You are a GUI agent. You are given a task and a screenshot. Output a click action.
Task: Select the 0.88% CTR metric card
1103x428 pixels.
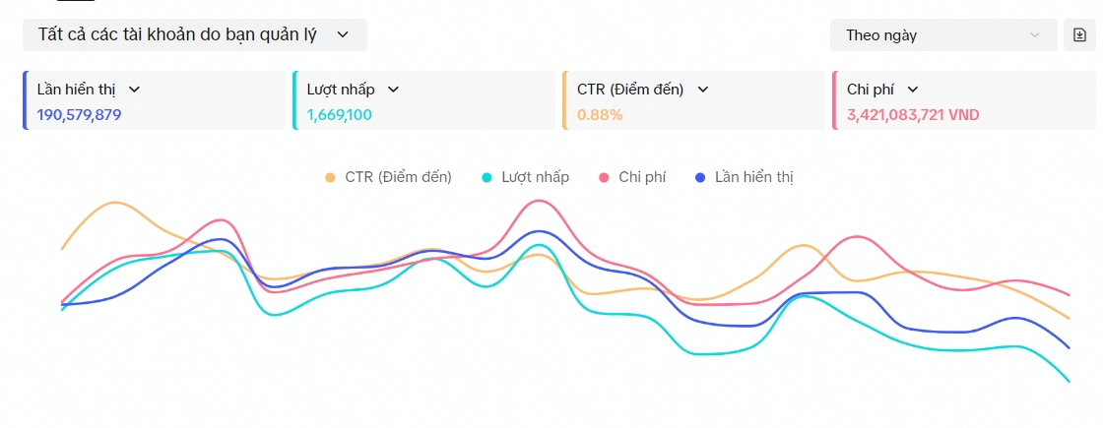coord(694,100)
